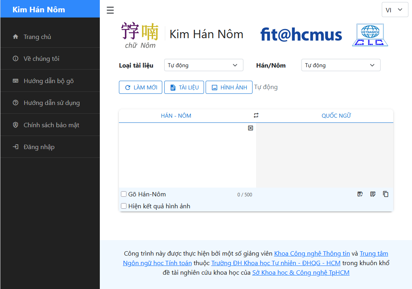Image resolution: width=412 pixels, height=289 pixels.
Task: Open the VI language selector
Action: [x=395, y=10]
